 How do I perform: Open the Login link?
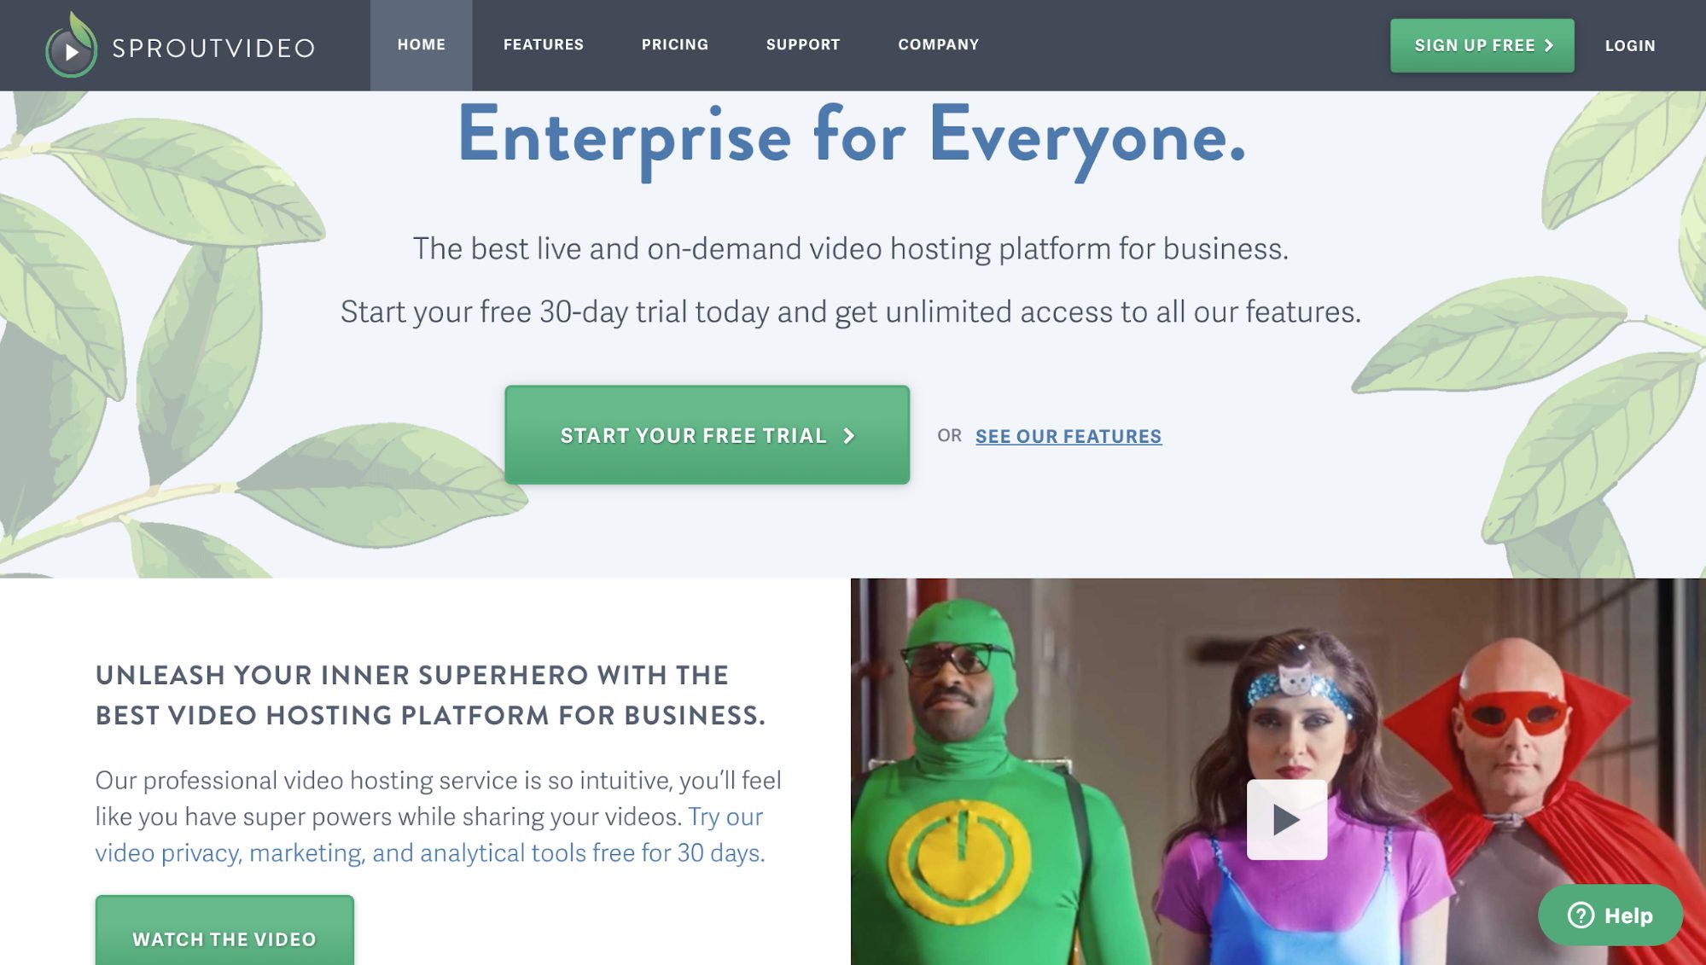pos(1630,46)
